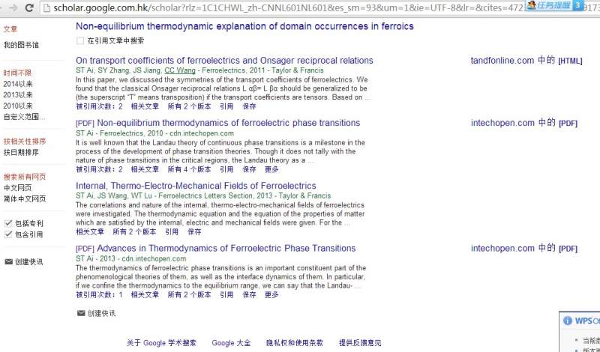The height and width of the screenshot is (352, 600).
Task: Click the envelope icon below the results
Action: point(81,313)
